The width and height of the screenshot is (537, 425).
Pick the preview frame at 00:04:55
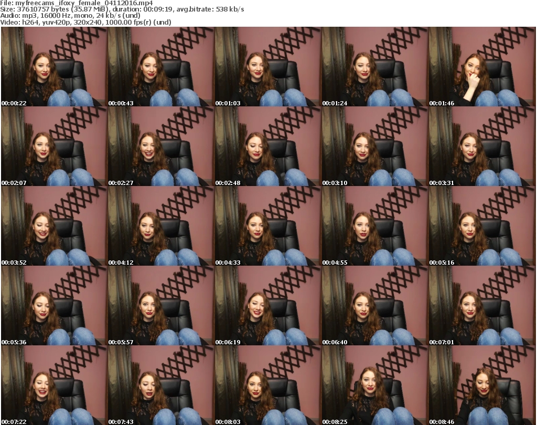click(x=375, y=226)
